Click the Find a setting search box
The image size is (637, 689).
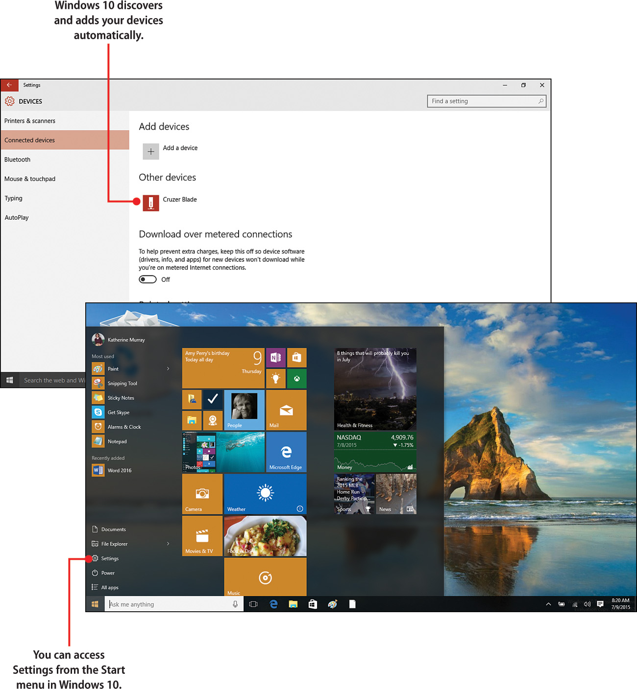click(487, 101)
